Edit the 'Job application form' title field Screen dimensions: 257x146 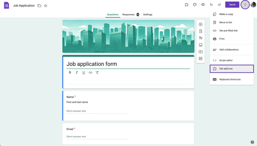[x=128, y=64]
